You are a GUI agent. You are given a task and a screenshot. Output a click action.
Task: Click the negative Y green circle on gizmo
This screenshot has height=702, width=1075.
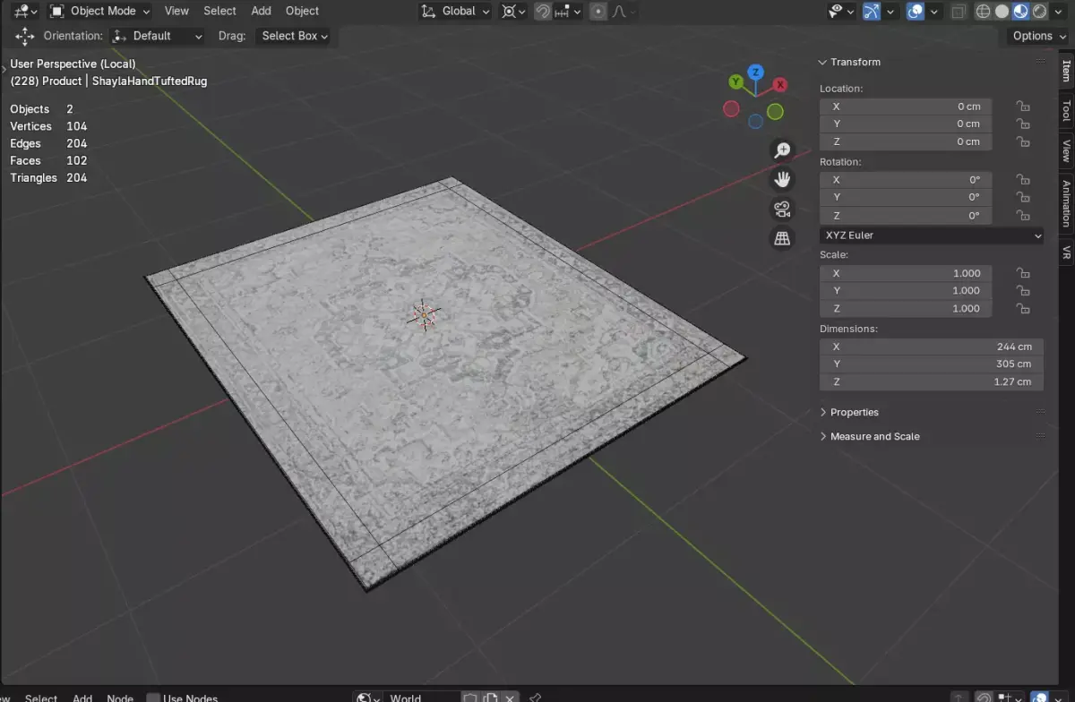[x=775, y=112]
